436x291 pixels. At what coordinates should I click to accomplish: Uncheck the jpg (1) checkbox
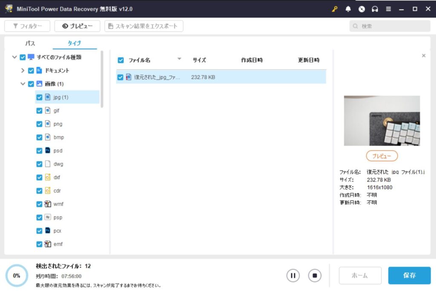pos(39,97)
